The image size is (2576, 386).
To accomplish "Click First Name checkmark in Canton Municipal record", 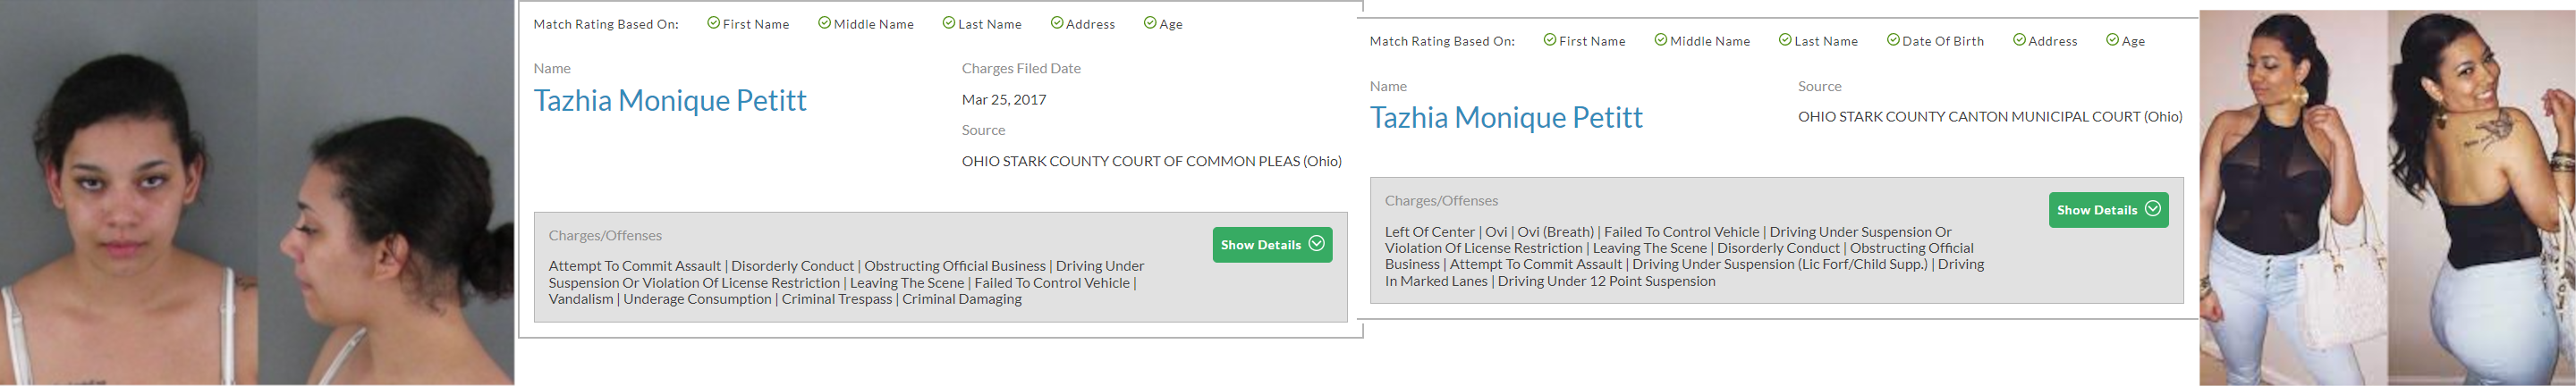I will pyautogui.click(x=1549, y=40).
